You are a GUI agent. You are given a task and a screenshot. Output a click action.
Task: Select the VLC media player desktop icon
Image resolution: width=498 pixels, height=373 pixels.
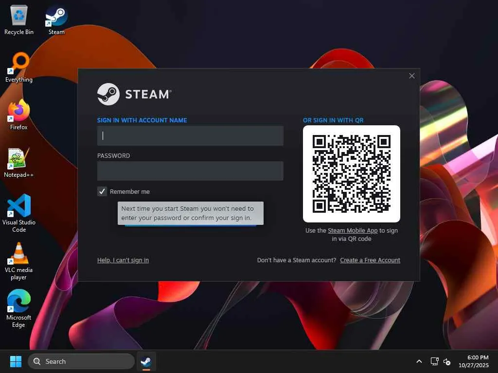pyautogui.click(x=19, y=261)
